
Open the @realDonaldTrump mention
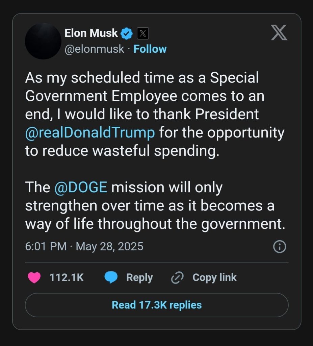tap(90, 133)
